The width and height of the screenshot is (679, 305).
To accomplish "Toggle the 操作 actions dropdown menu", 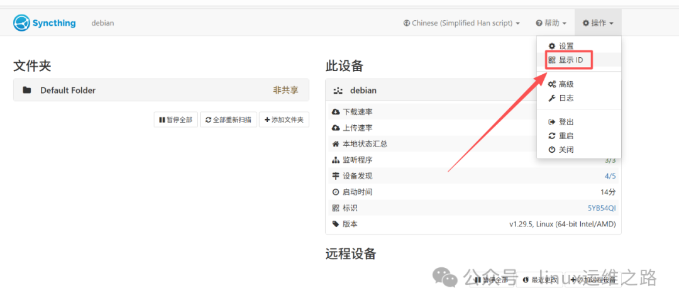I will coord(598,23).
